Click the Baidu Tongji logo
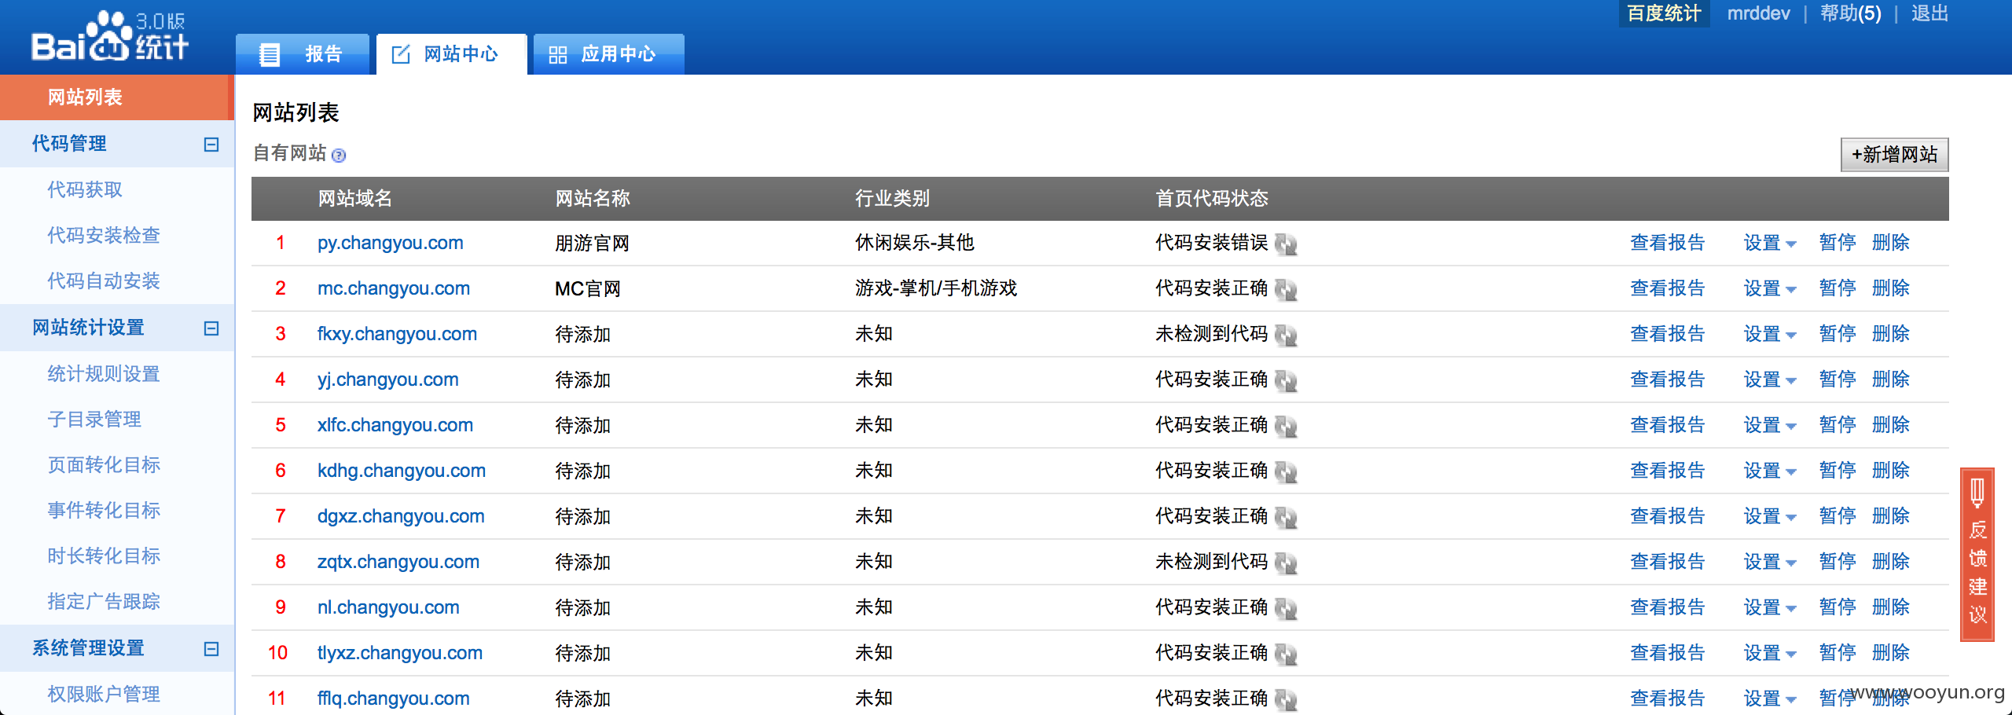The image size is (2012, 715). point(109,36)
